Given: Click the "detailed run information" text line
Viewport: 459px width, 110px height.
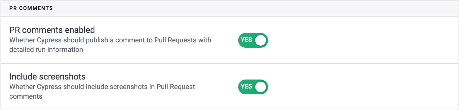Looking at the screenshot, I should click(x=46, y=50).
